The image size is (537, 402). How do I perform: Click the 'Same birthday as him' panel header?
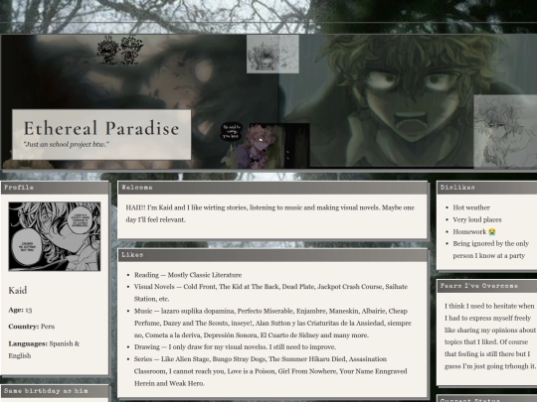click(x=55, y=391)
